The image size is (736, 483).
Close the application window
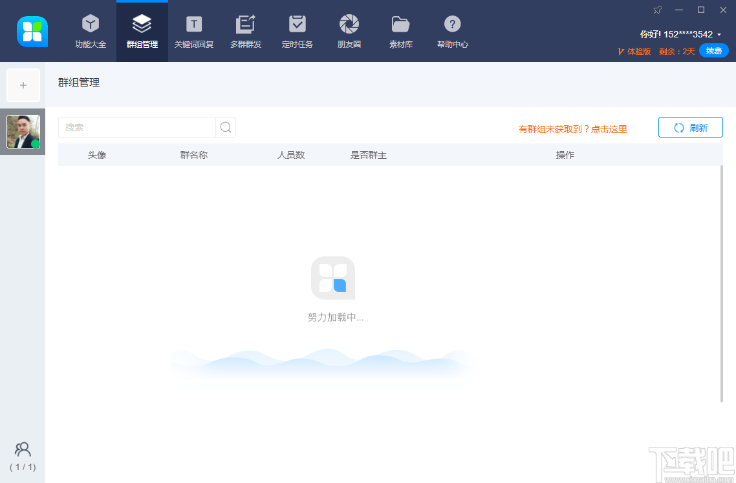(723, 10)
